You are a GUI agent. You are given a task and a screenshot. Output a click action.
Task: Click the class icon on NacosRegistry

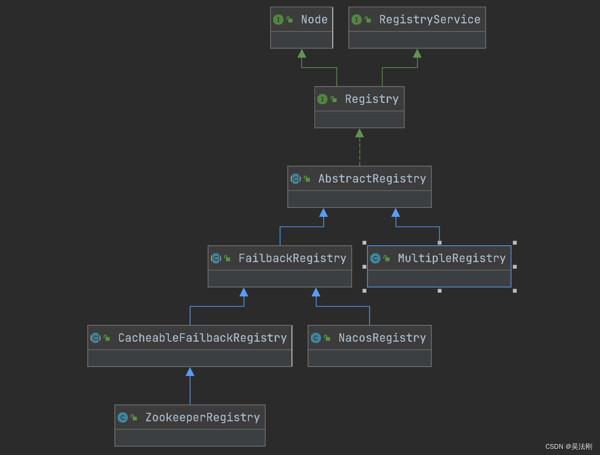click(x=316, y=338)
